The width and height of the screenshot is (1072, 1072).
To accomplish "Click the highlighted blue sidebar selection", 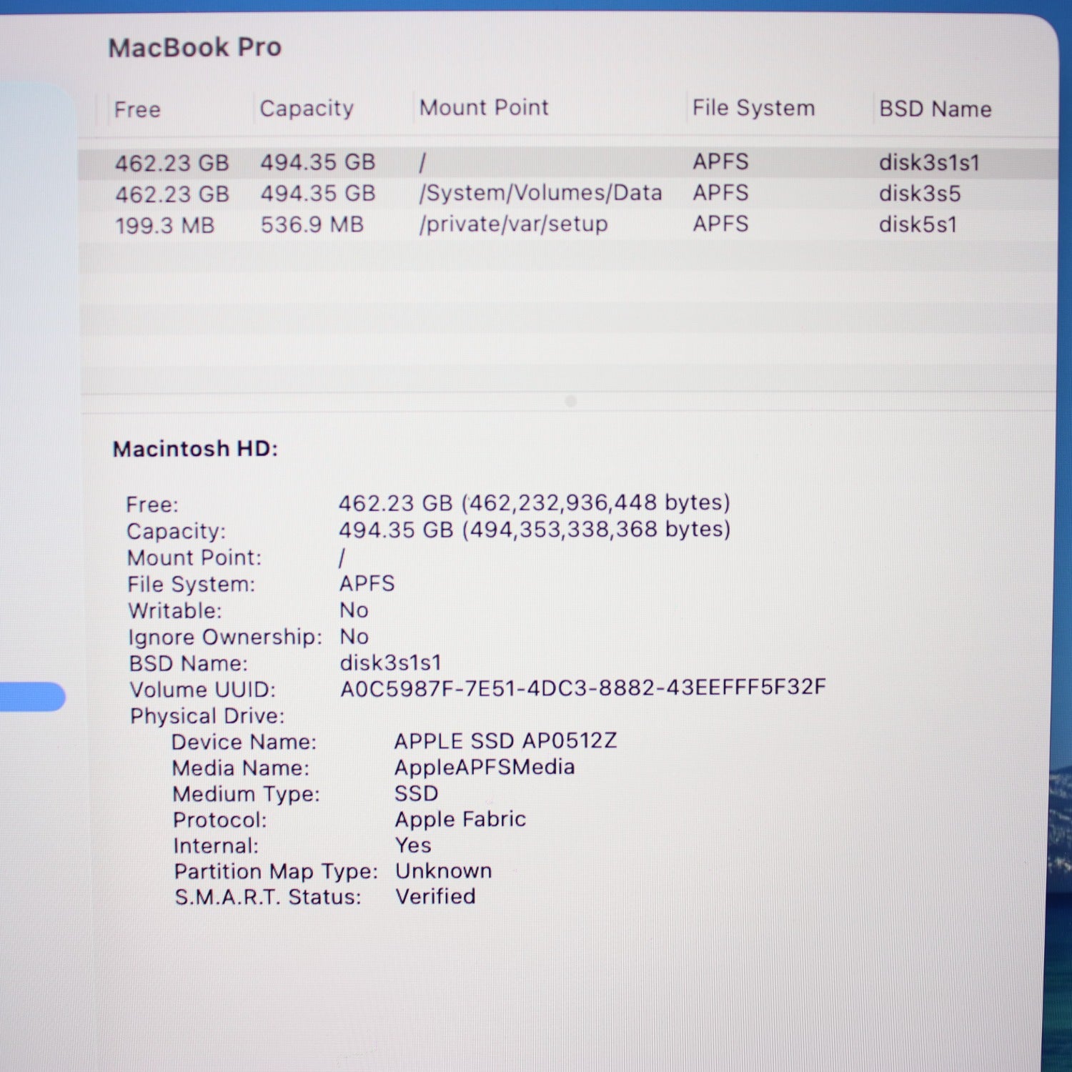I will [x=32, y=696].
